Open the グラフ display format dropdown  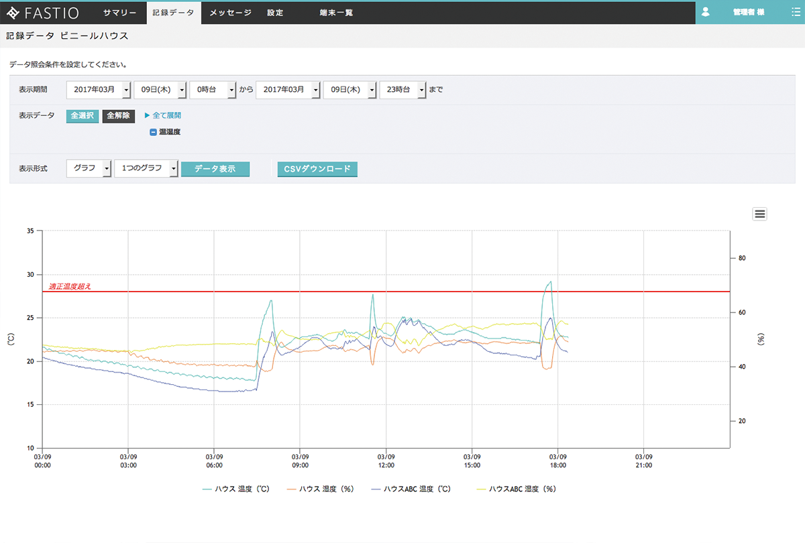pyautogui.click(x=89, y=168)
